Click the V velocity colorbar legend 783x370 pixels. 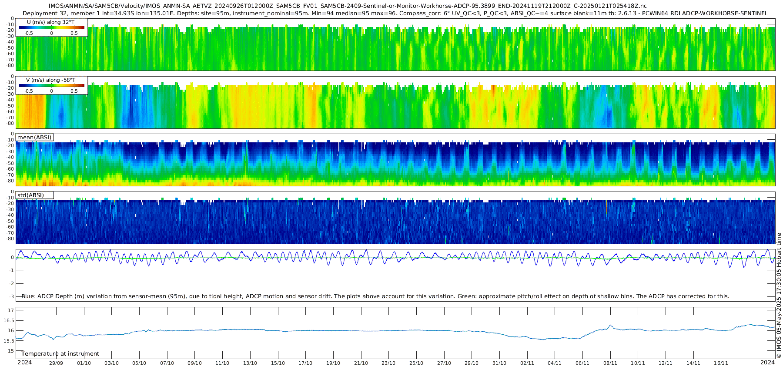click(x=52, y=85)
